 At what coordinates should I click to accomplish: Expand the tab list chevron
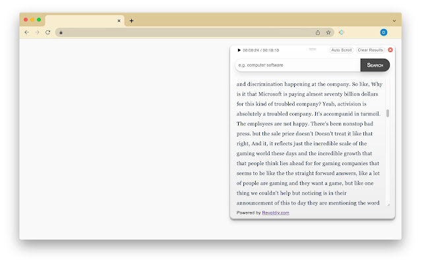tap(394, 20)
